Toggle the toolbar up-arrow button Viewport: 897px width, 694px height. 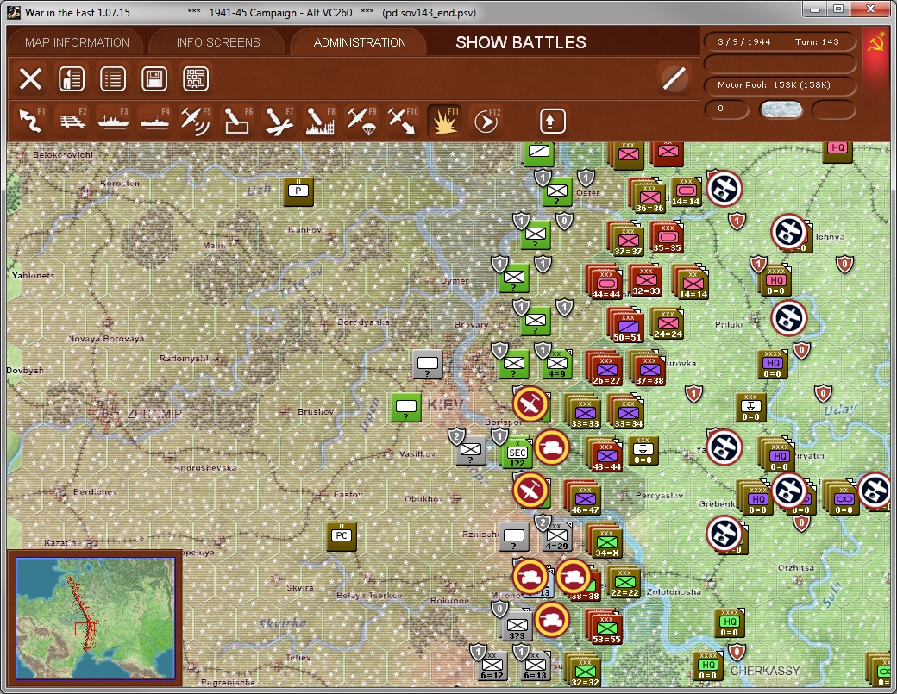coord(552,121)
